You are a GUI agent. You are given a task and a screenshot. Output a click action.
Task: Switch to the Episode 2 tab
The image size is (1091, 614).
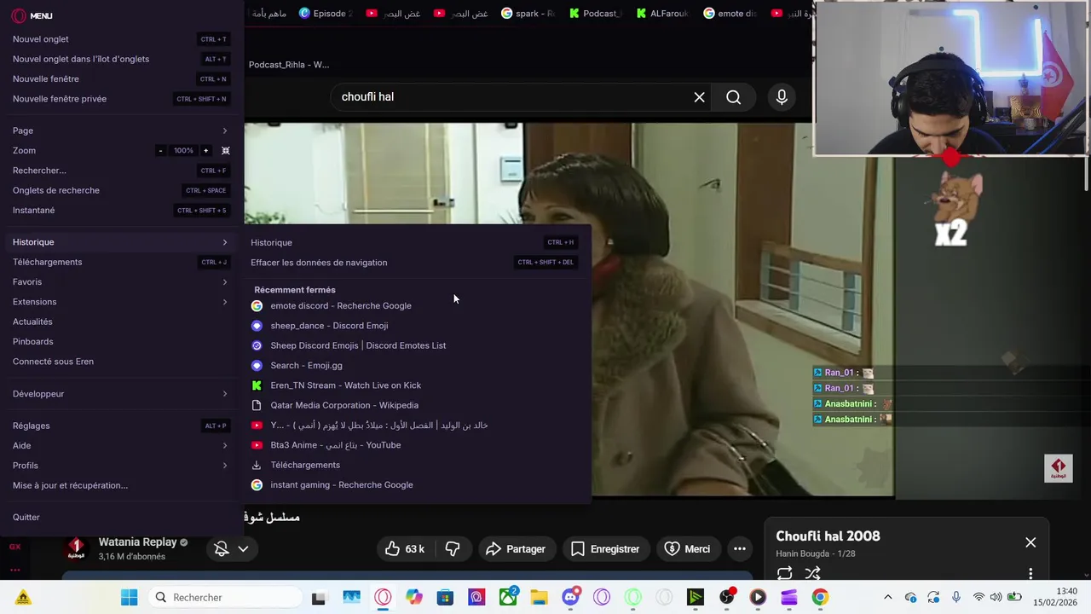click(326, 14)
